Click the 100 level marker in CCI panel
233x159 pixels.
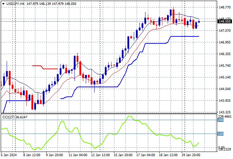pos(221,134)
